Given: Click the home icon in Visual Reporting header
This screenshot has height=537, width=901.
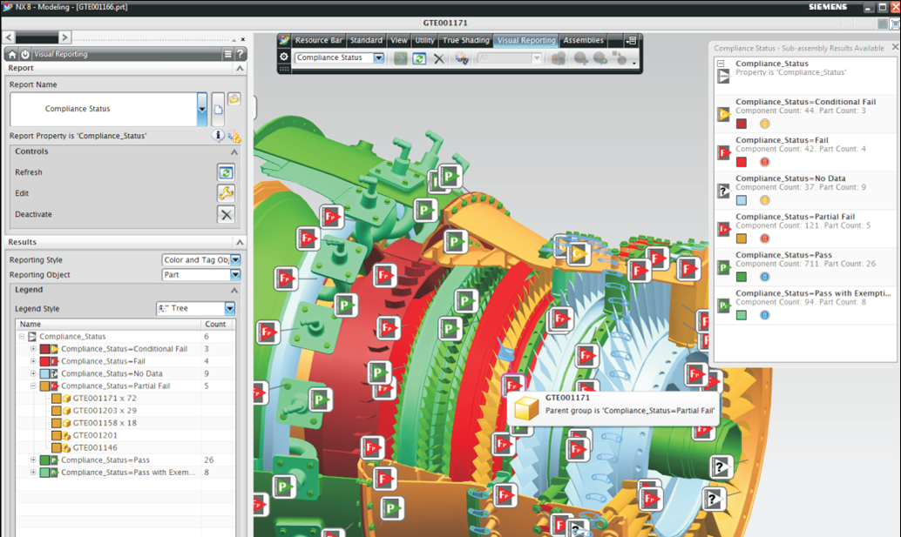Looking at the screenshot, I should pos(14,54).
